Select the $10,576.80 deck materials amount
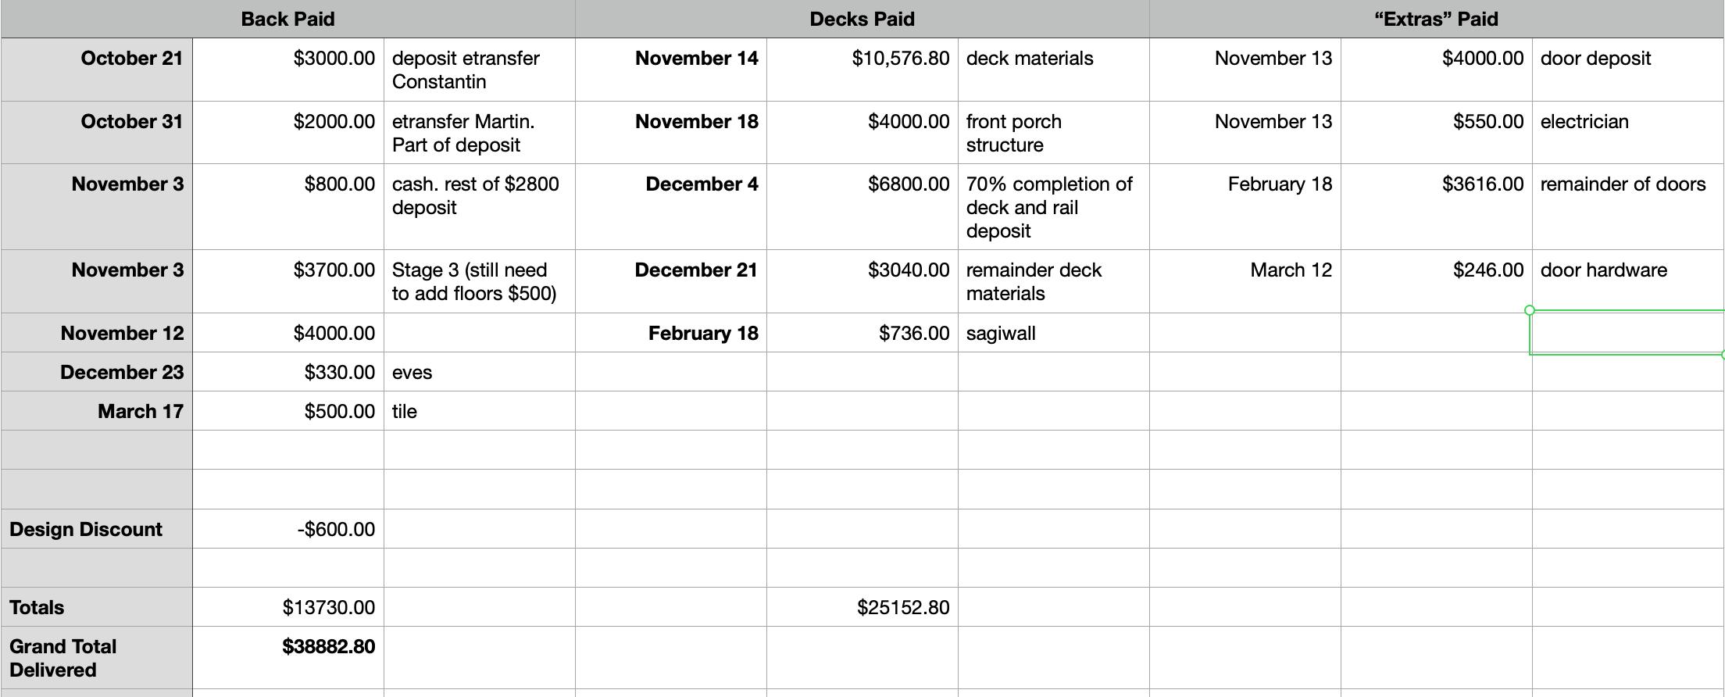The image size is (1725, 697). (x=900, y=59)
